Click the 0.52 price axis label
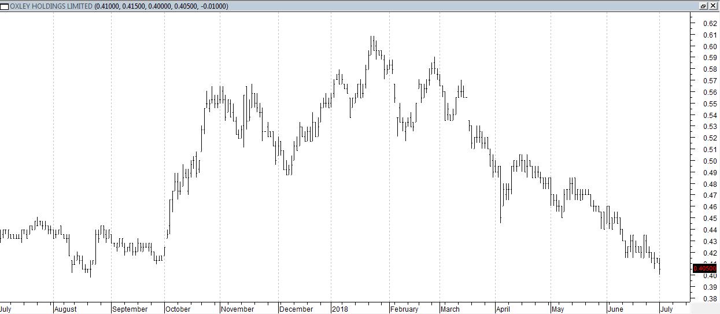720x314 pixels. tap(710, 138)
